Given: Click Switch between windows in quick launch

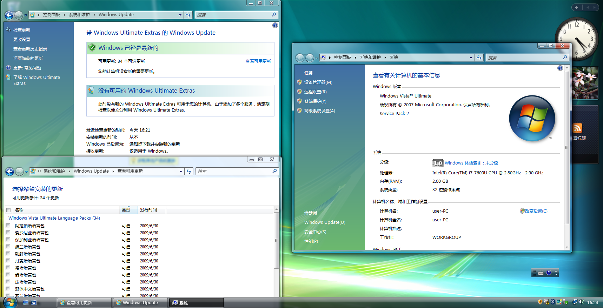Looking at the screenshot, I should [x=34, y=302].
